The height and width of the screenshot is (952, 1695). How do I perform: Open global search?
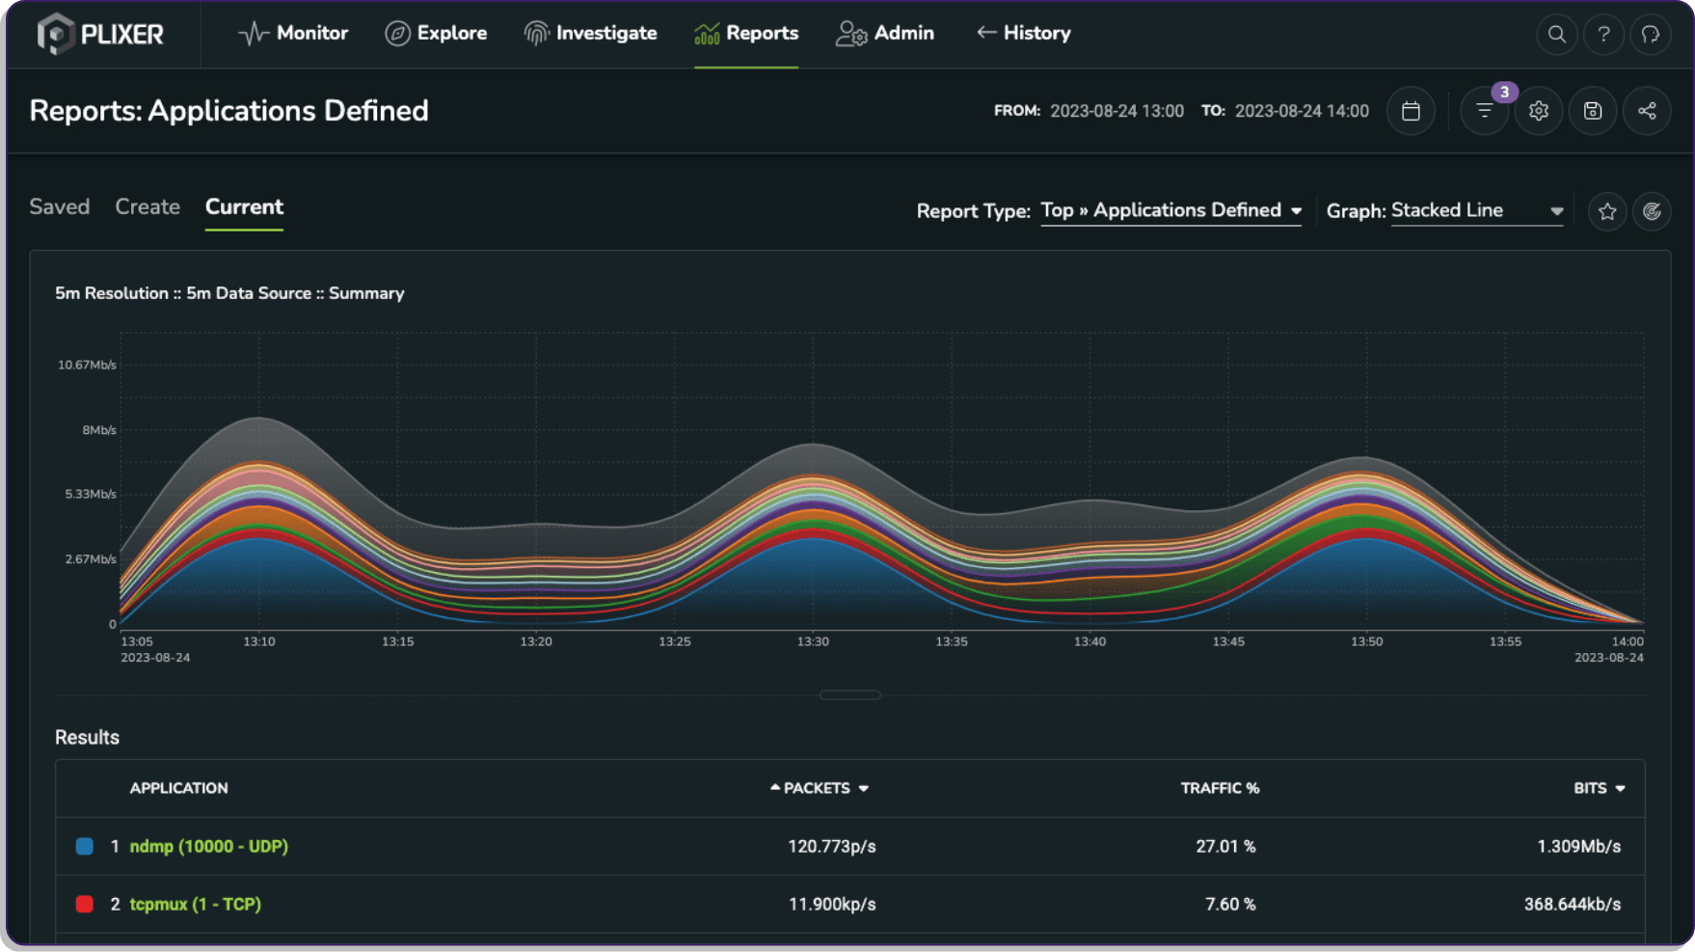[x=1556, y=35]
